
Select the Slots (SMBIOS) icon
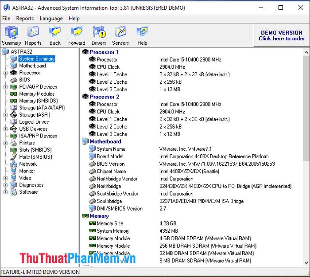pyautogui.click(x=14, y=150)
